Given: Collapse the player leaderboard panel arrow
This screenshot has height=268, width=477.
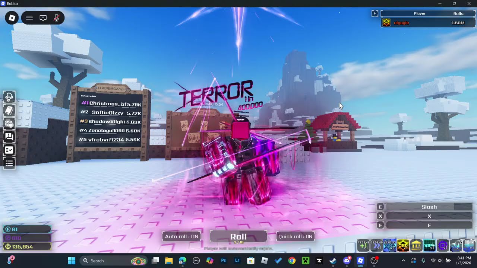Looking at the screenshot, I should [375, 13].
